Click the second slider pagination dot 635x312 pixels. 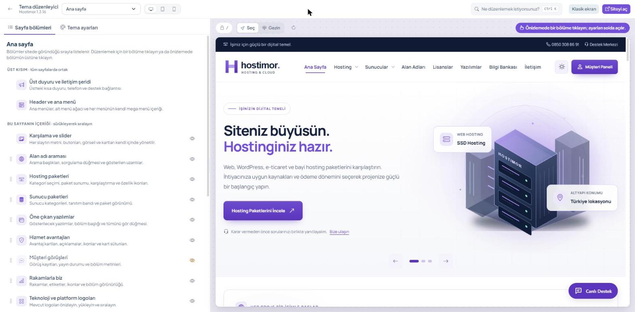pos(423,261)
